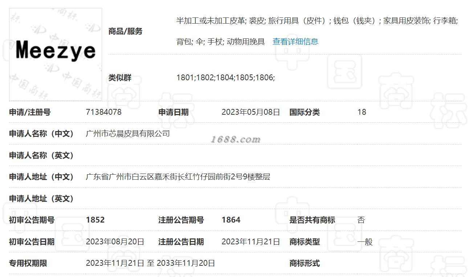Click the Meezye trademark image
Screen dimensions: 471x277
pyautogui.click(x=56, y=54)
